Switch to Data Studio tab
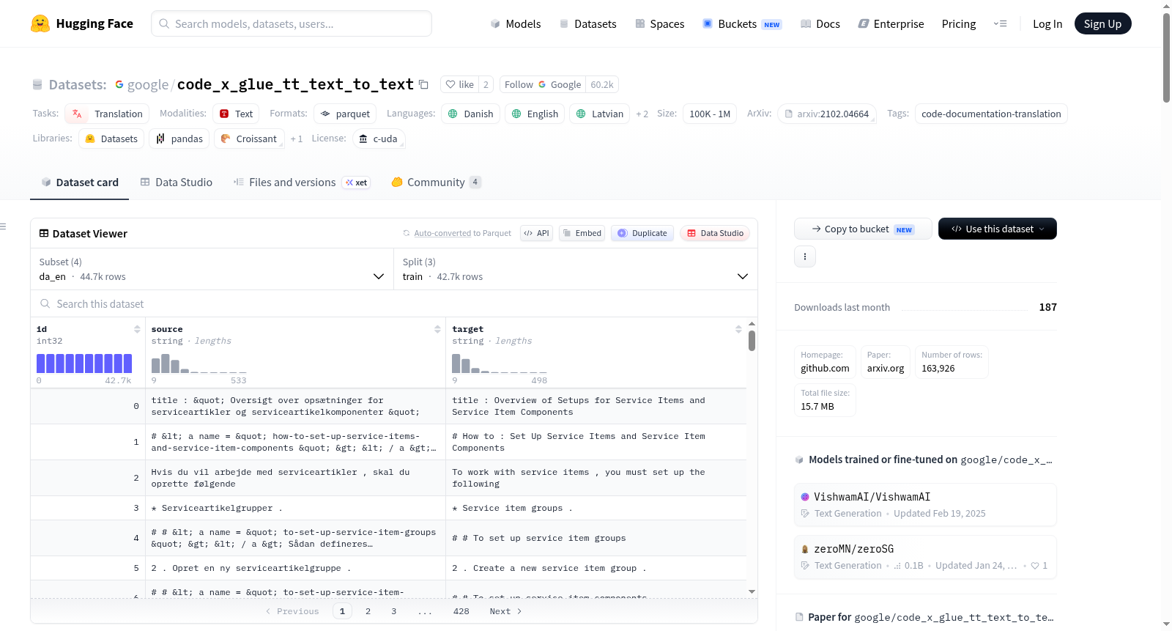 177,182
